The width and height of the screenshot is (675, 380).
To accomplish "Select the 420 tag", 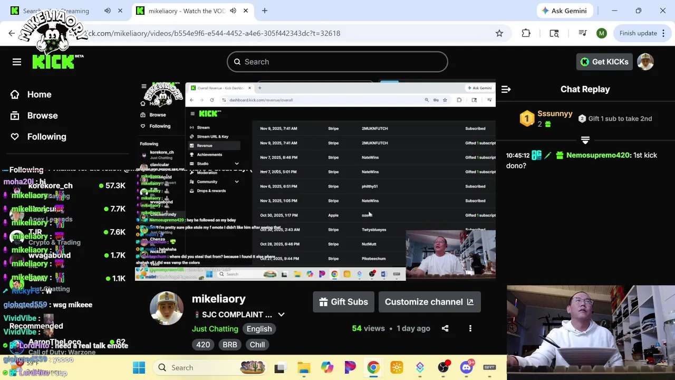I will [203, 345].
